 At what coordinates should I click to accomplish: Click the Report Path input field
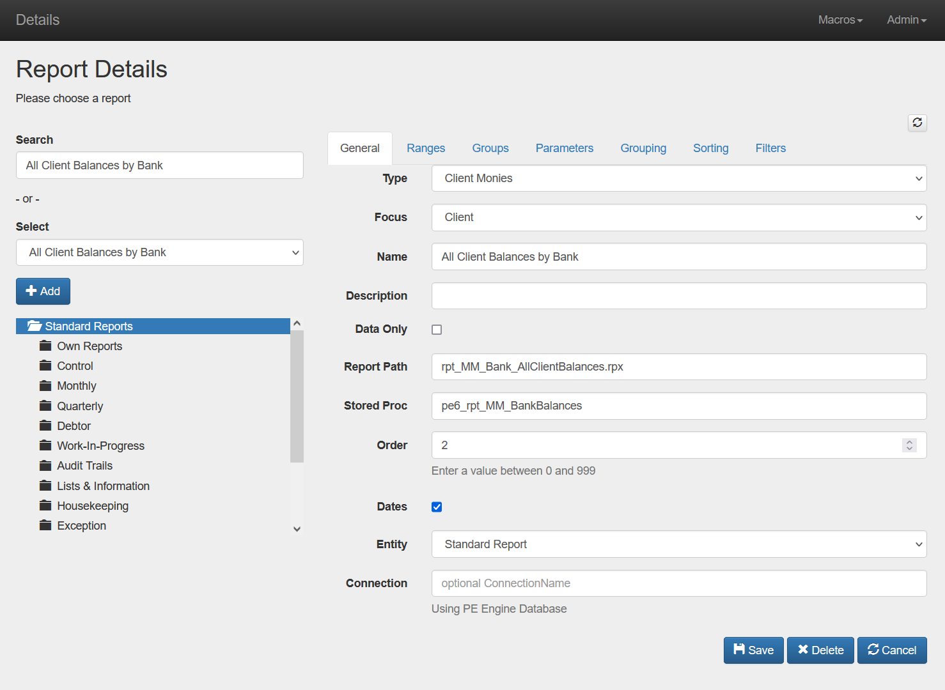(x=679, y=367)
